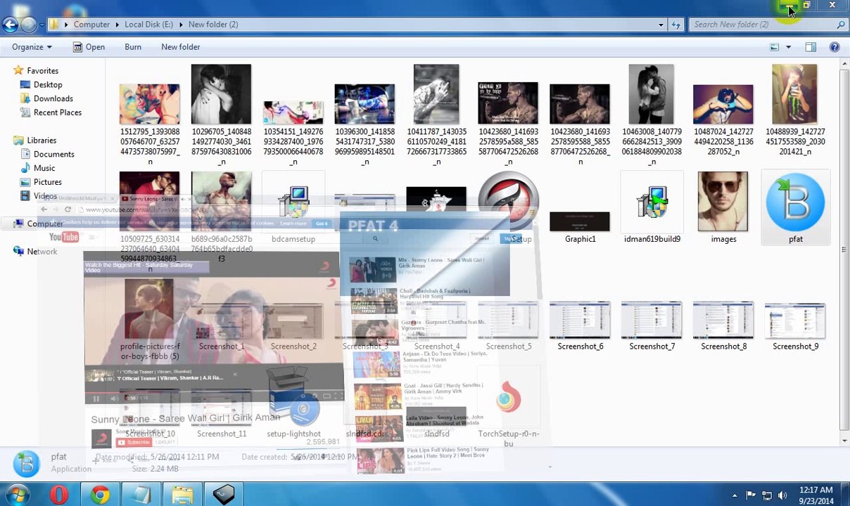
Task: Select Local Disk (E:) in the breadcrumb
Action: (148, 24)
